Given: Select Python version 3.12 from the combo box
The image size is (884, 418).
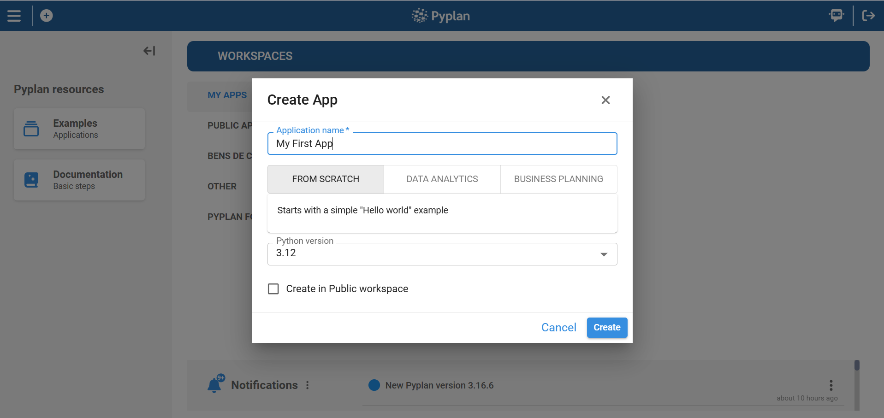Looking at the screenshot, I should pos(442,253).
